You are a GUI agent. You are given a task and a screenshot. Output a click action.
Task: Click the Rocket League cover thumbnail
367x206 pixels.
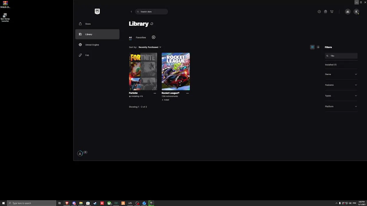[176, 72]
